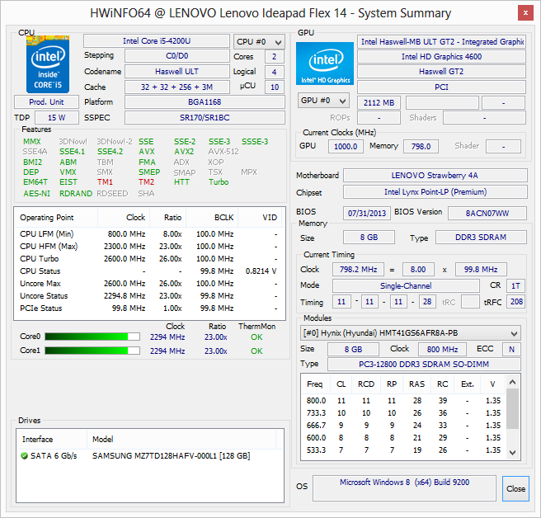Click the Haswell GT2 field
The height and width of the screenshot is (518, 541).
(x=442, y=72)
